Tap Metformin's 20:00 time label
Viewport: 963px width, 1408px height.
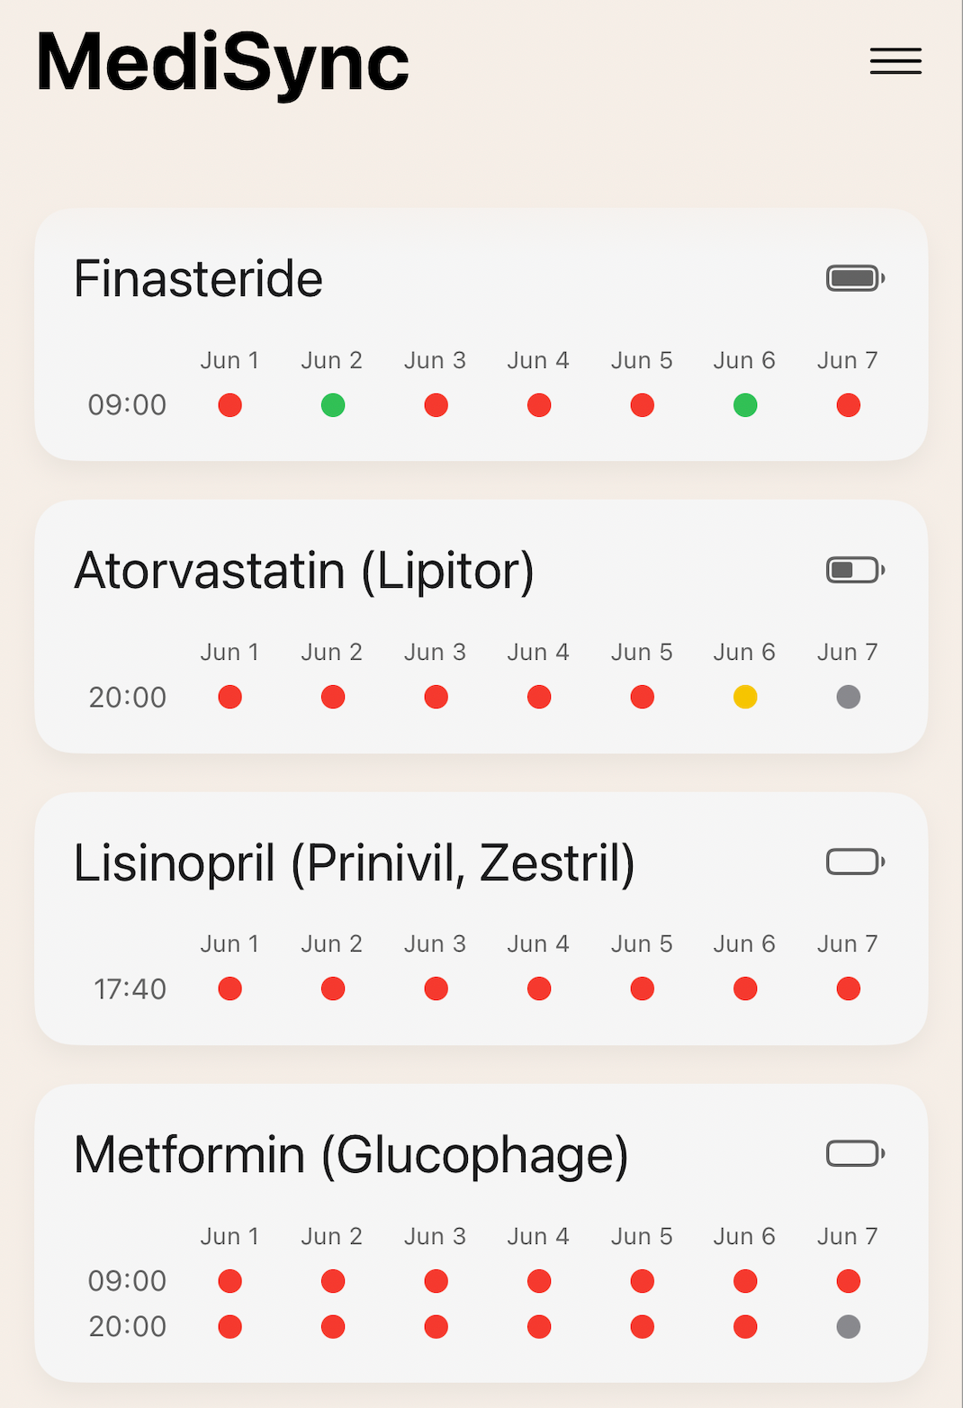click(x=128, y=1326)
